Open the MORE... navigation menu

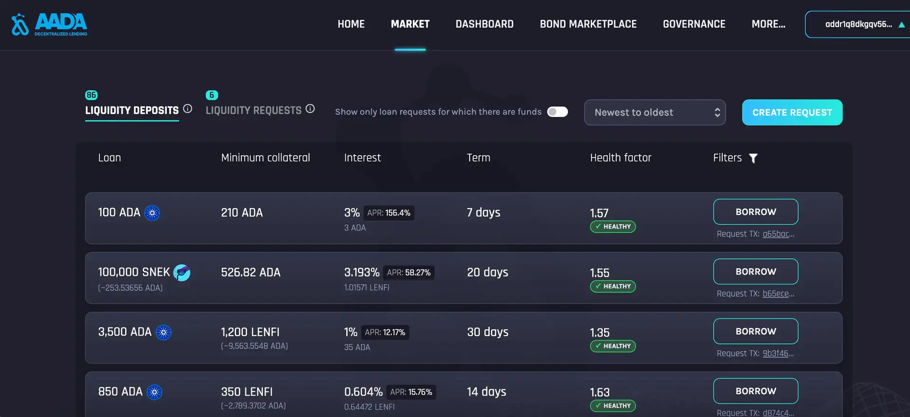click(x=768, y=24)
